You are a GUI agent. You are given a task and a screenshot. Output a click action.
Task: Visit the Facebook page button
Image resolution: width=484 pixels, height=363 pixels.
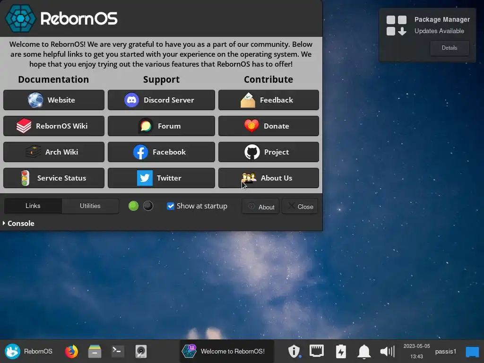pos(161,152)
